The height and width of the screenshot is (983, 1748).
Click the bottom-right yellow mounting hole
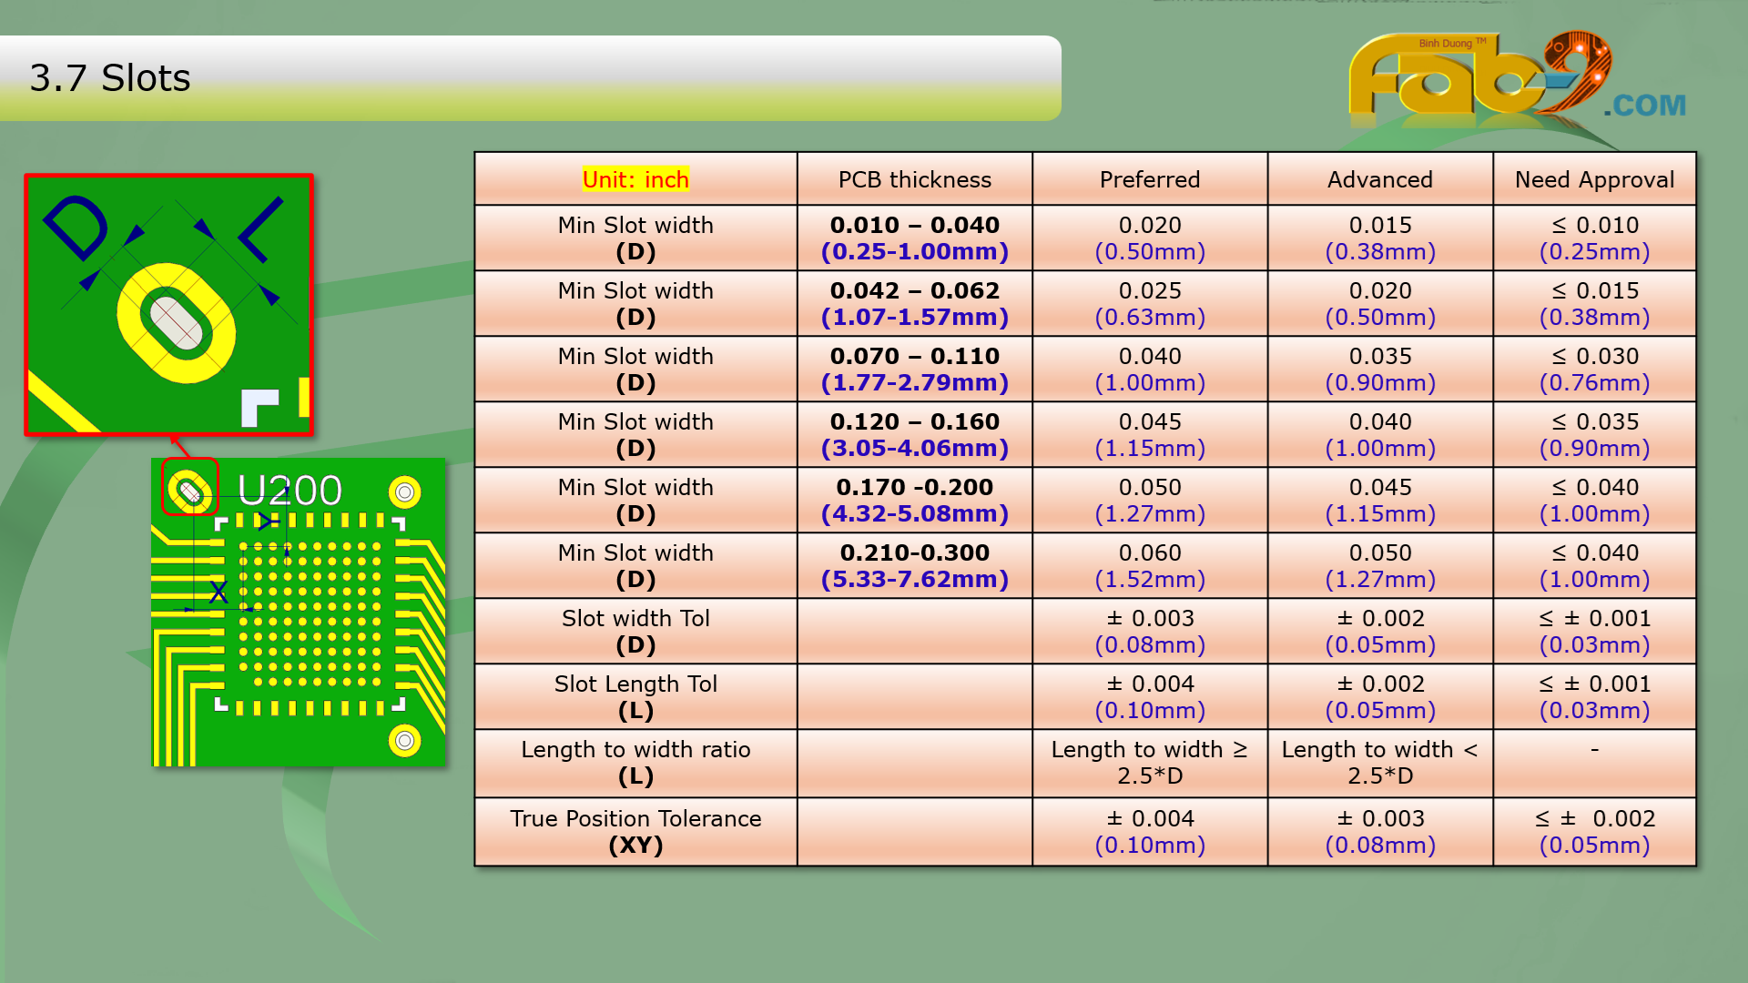[x=404, y=740]
